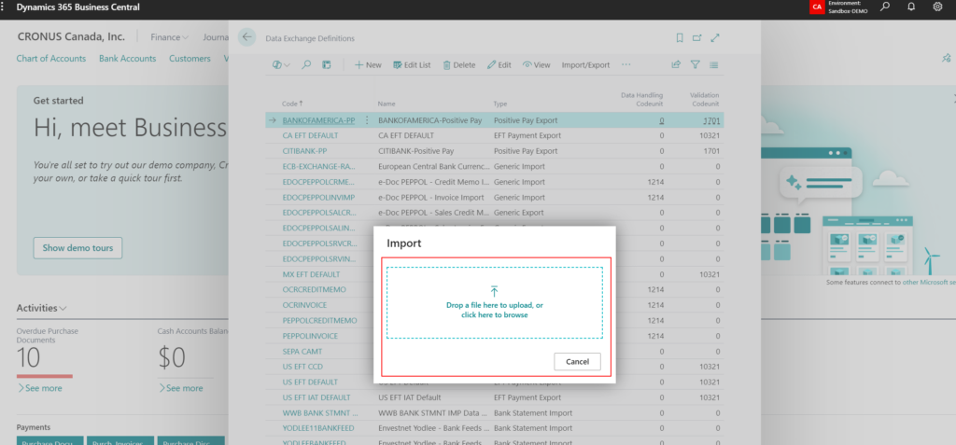
Task: Open the page in a new window icon
Action: point(696,38)
